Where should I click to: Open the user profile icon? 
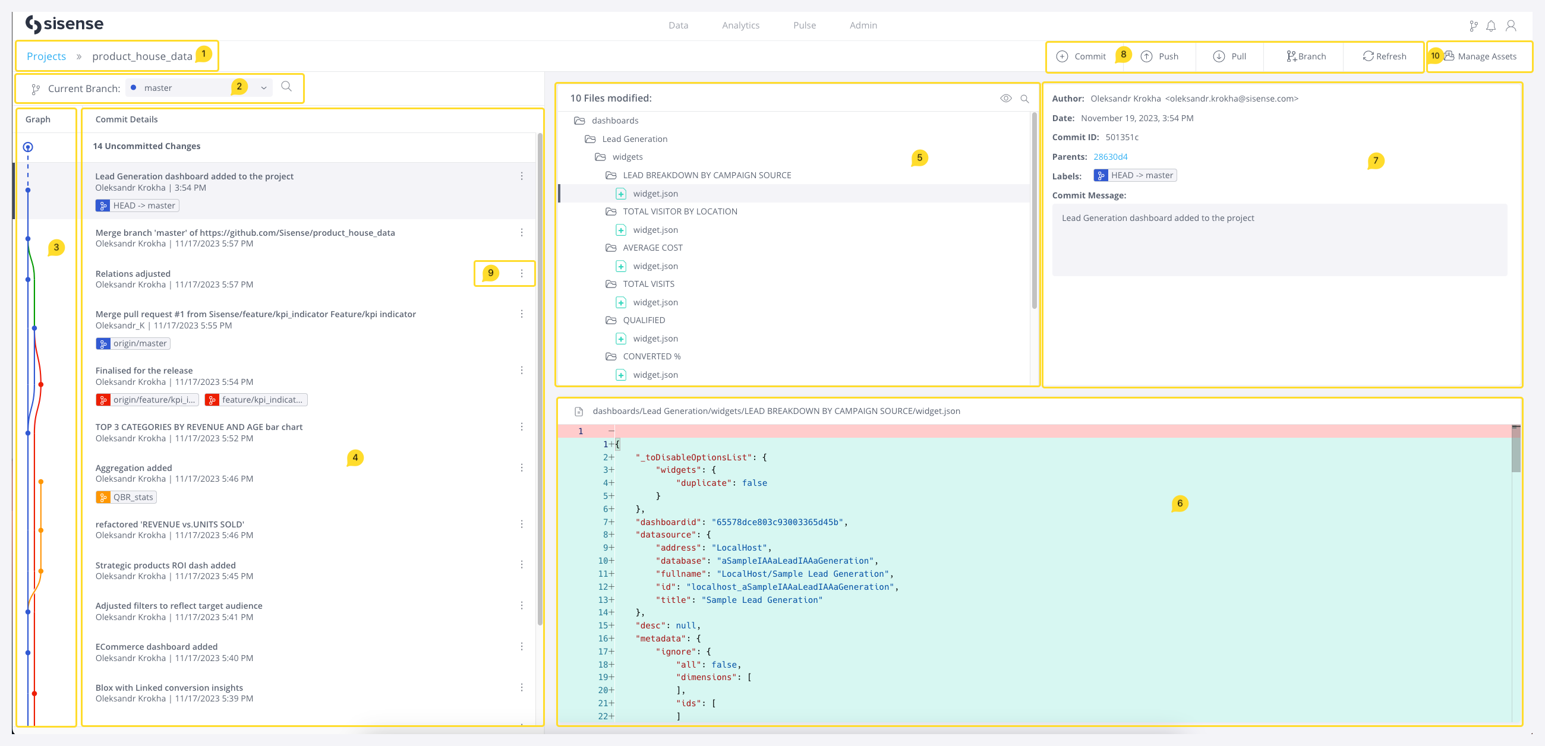(1511, 26)
